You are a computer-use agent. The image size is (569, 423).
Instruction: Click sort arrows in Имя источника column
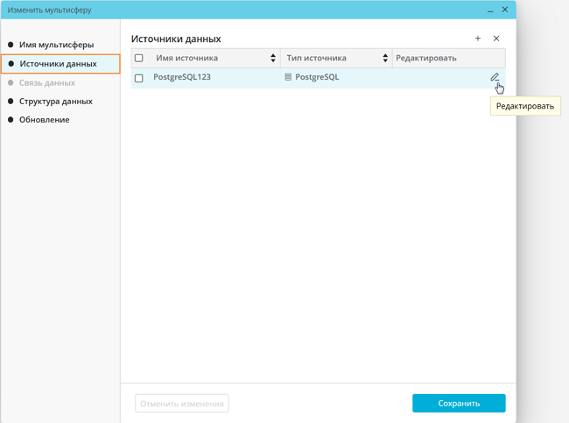point(274,59)
